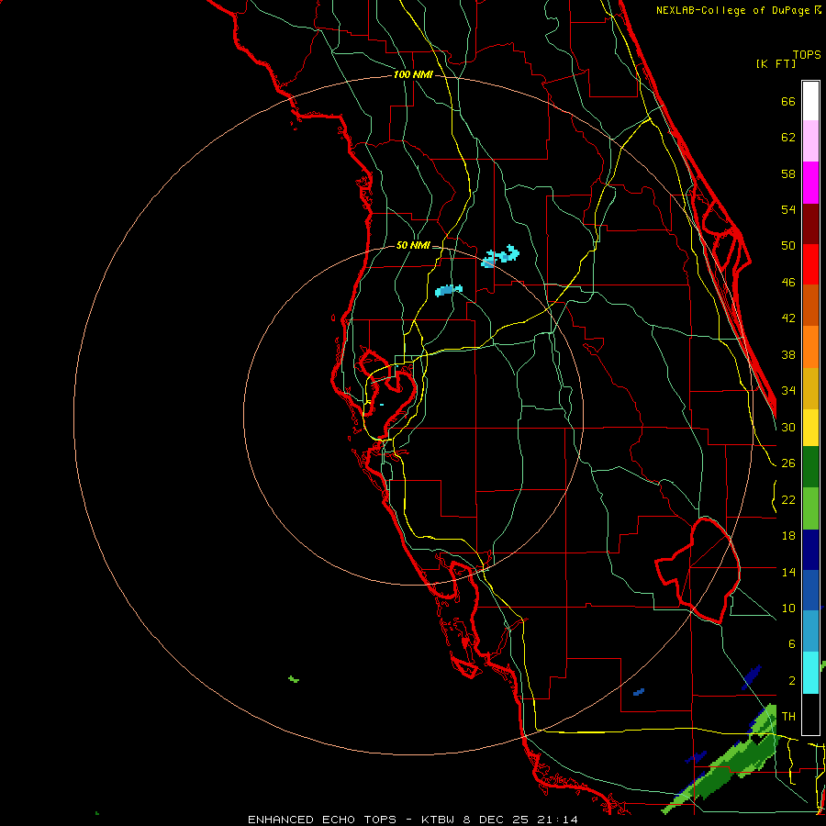This screenshot has width=826, height=826.
Task: Click the K FT units label
Action: (x=776, y=63)
